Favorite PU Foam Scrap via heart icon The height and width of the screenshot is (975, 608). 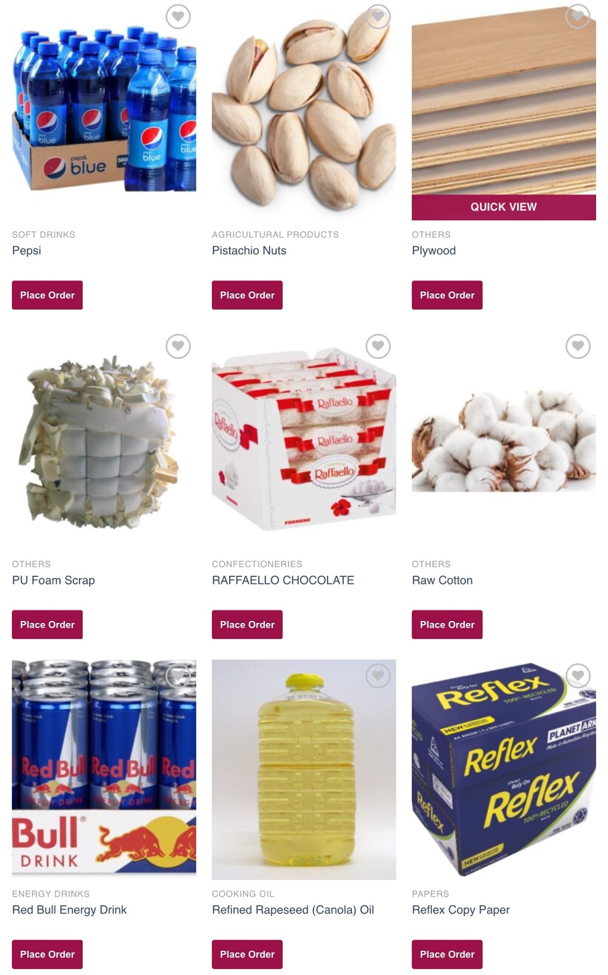[178, 346]
